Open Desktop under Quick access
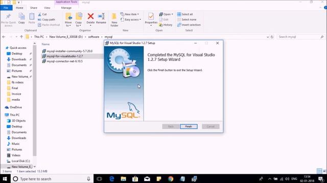327x183 pixels. point(15,53)
